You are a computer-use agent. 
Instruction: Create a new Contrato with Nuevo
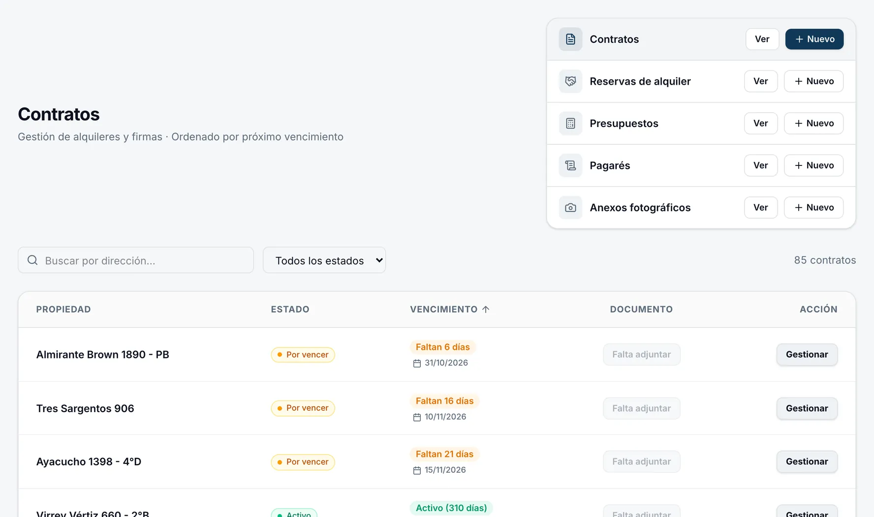click(814, 39)
